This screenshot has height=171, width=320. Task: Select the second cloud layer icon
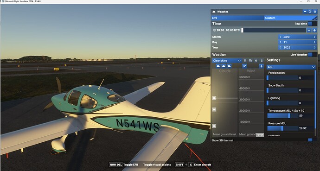(224, 66)
